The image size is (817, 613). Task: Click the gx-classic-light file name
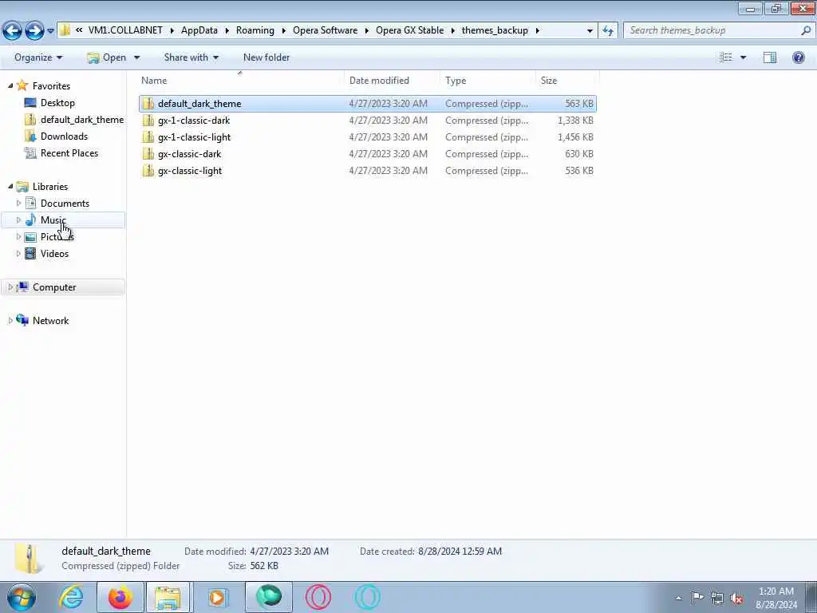(190, 171)
